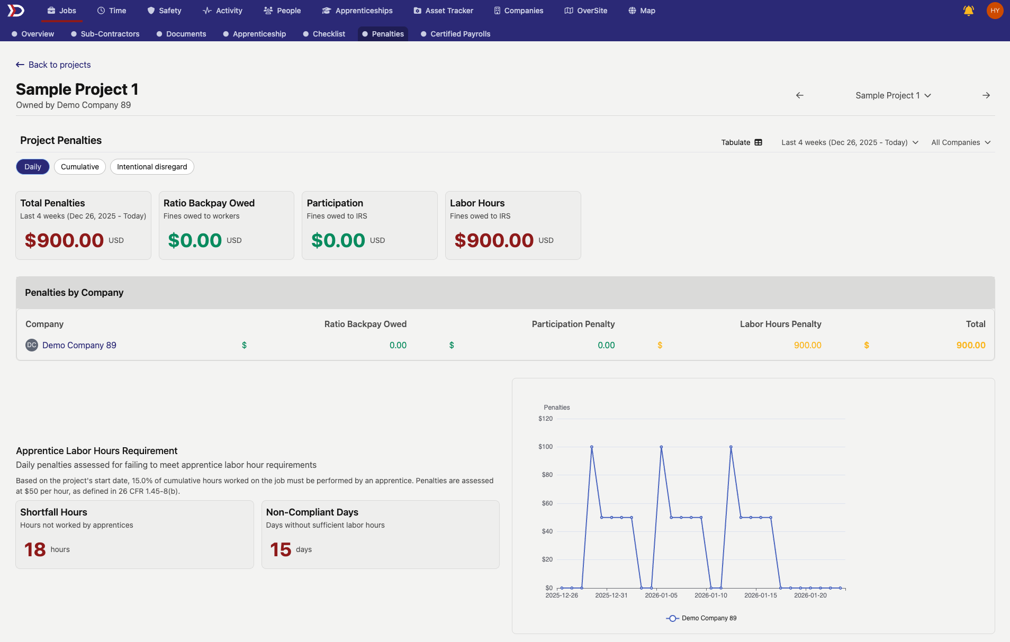Open the Map globe navigation item

click(x=642, y=11)
